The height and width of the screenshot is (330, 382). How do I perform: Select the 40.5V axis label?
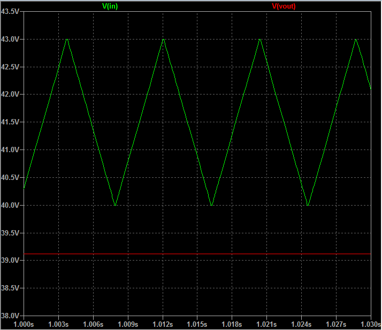point(10,177)
